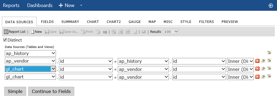
Task: Switch to the FIELDS tab
Action: [x=47, y=22]
